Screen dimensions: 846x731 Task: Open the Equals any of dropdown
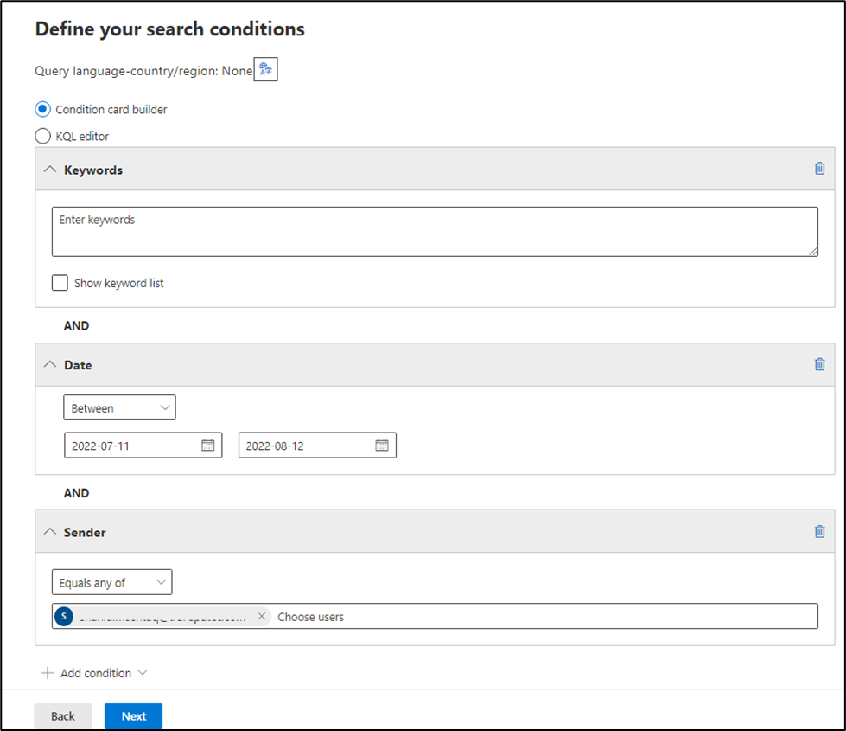111,582
